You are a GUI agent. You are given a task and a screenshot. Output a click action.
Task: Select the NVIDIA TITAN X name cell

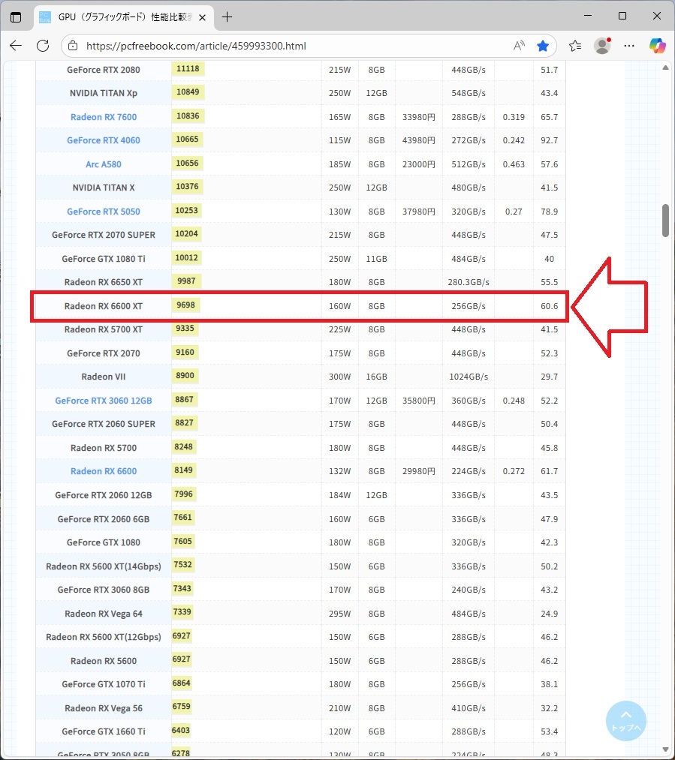(104, 188)
